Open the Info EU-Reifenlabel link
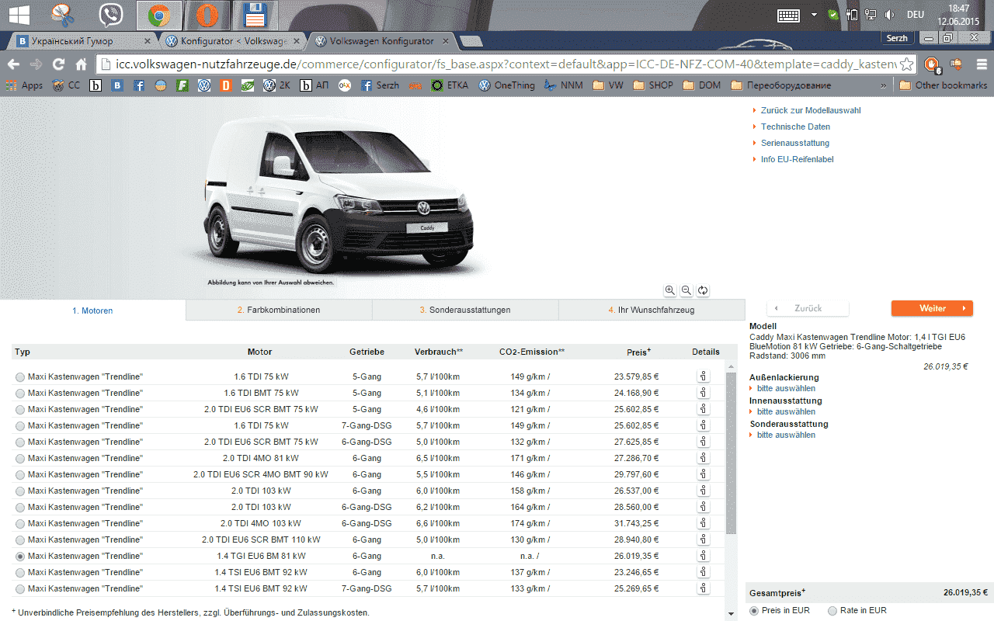The height and width of the screenshot is (621, 994). pos(797,159)
